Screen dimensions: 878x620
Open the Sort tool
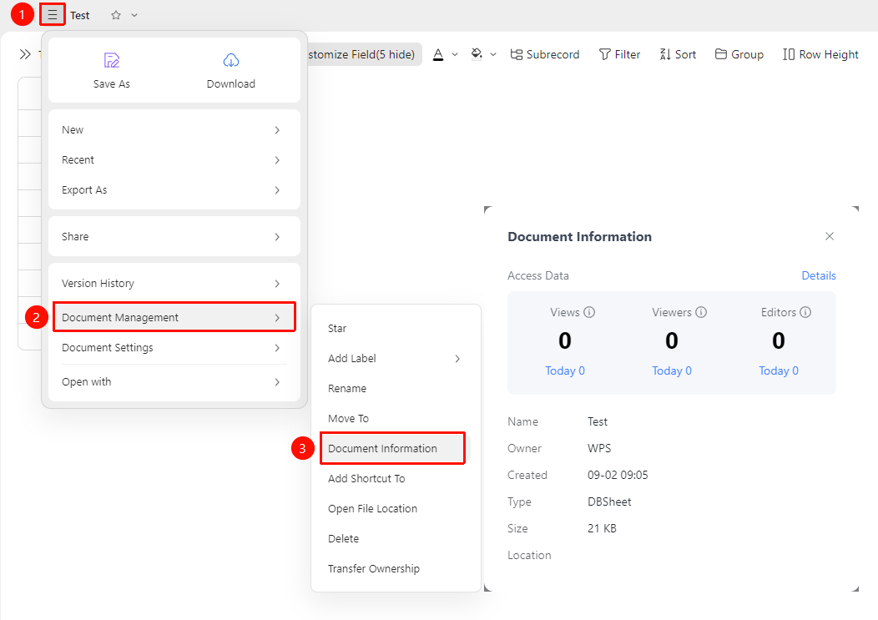[x=678, y=54]
